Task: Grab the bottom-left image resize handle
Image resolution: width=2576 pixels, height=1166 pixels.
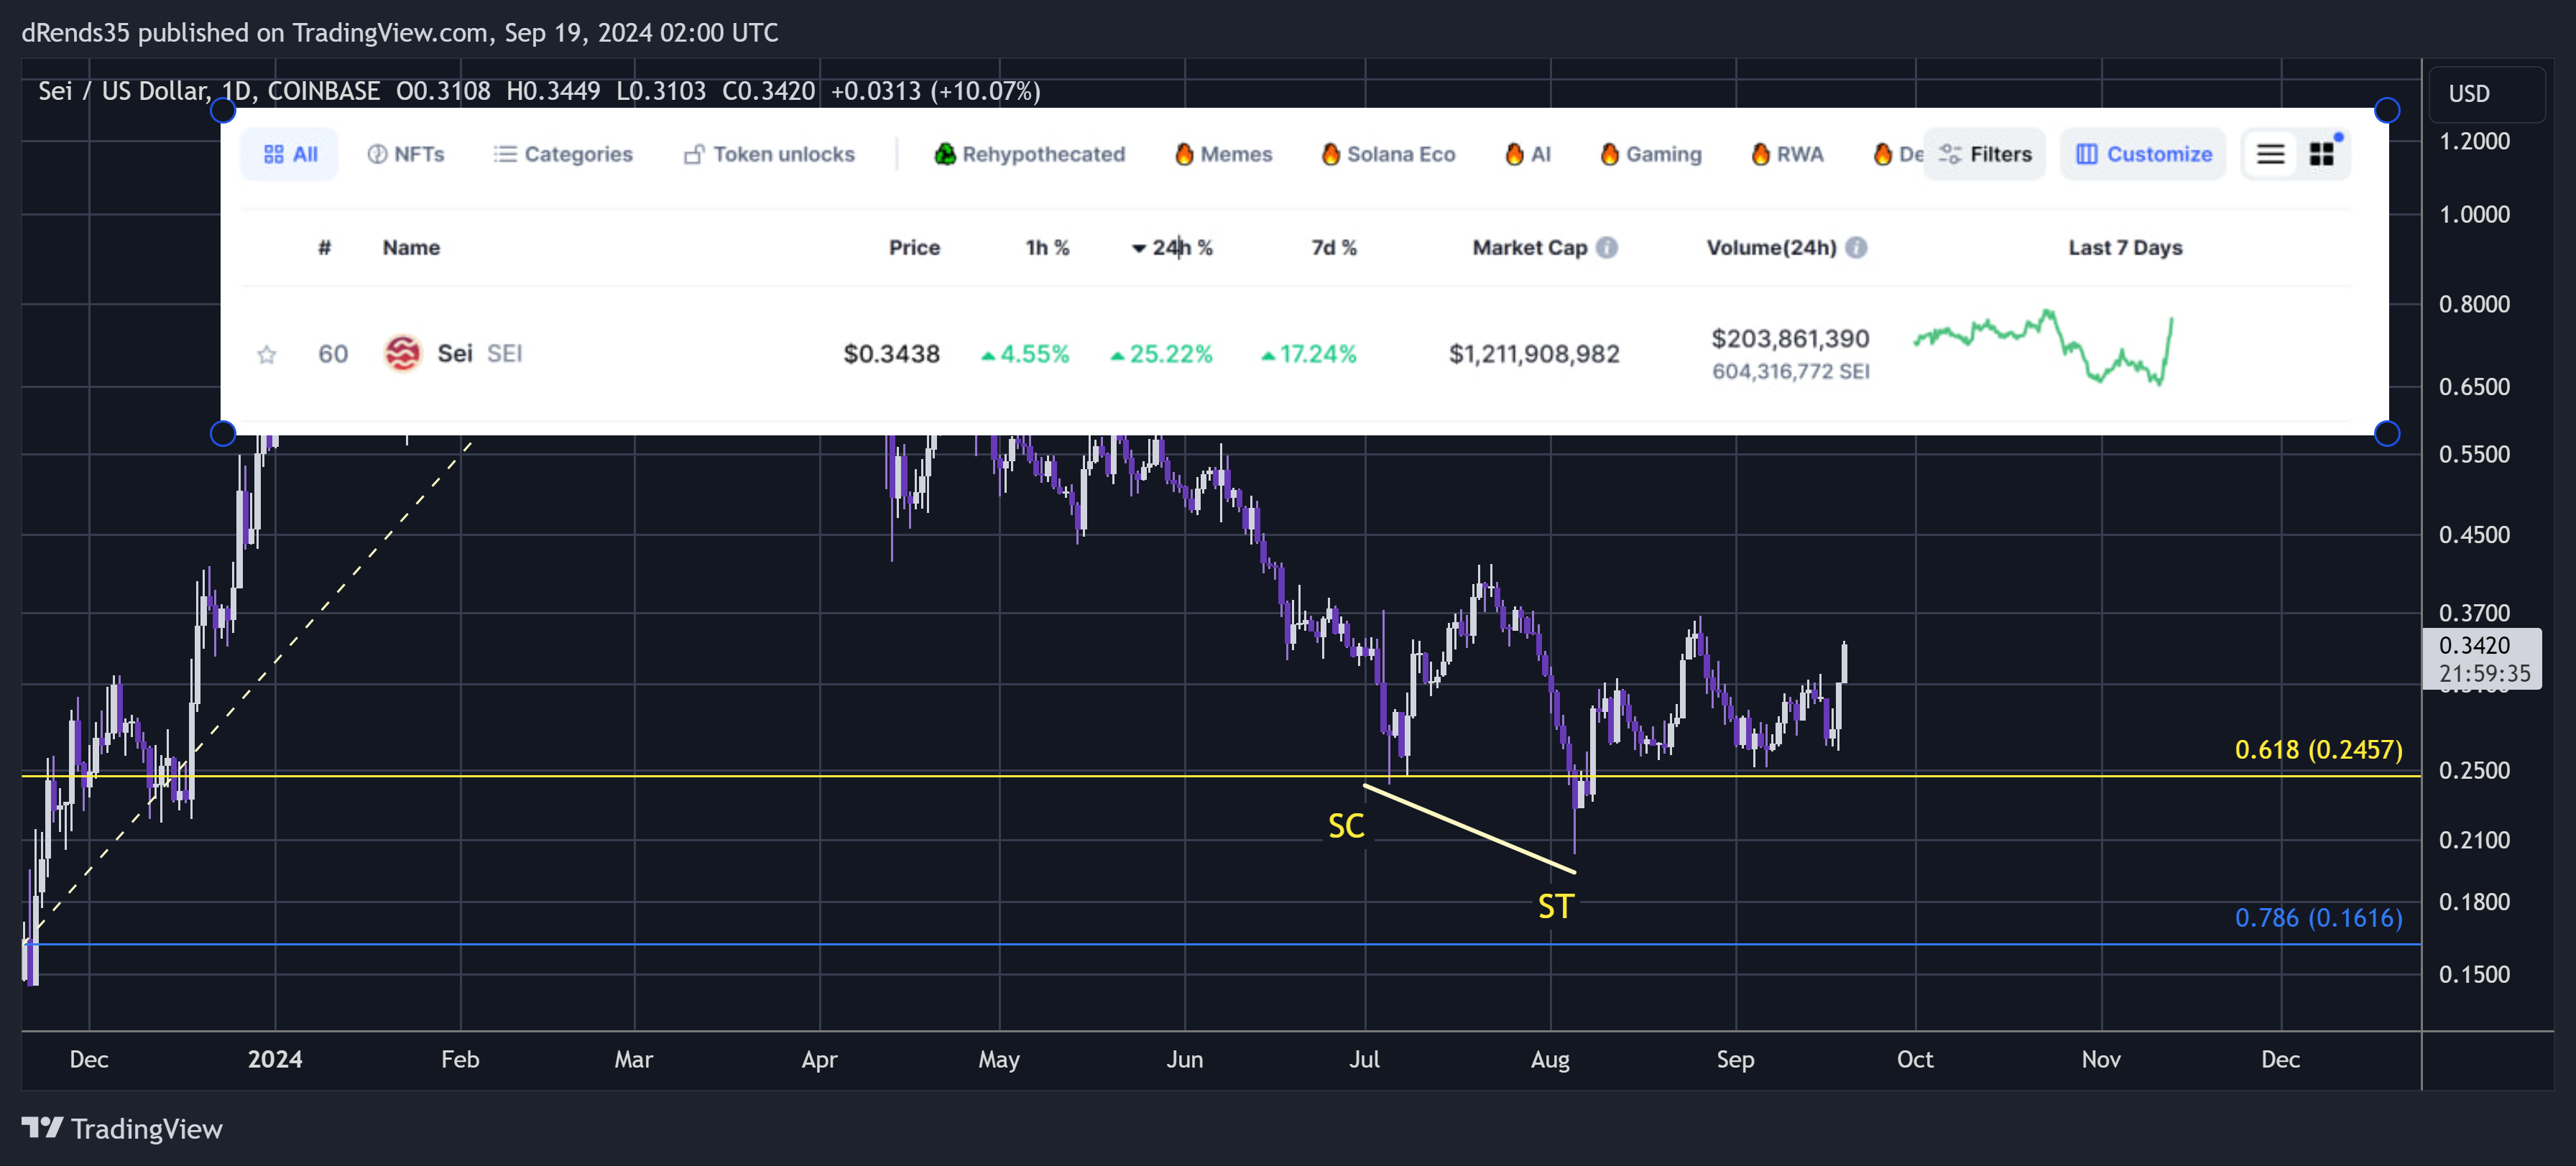Action: tap(222, 433)
